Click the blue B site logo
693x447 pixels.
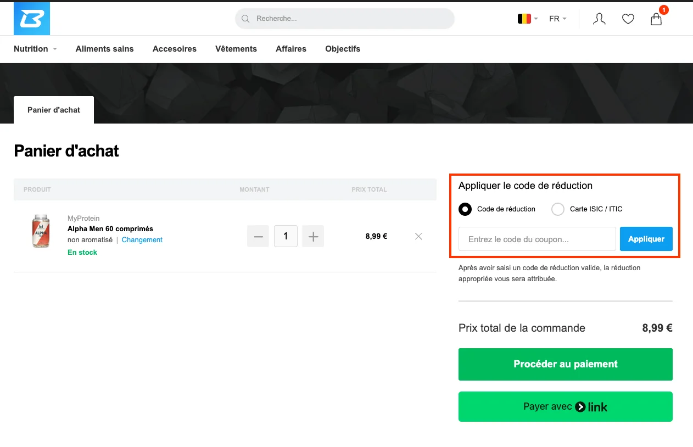coord(32,19)
